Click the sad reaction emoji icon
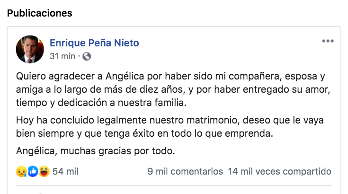 (x=21, y=171)
